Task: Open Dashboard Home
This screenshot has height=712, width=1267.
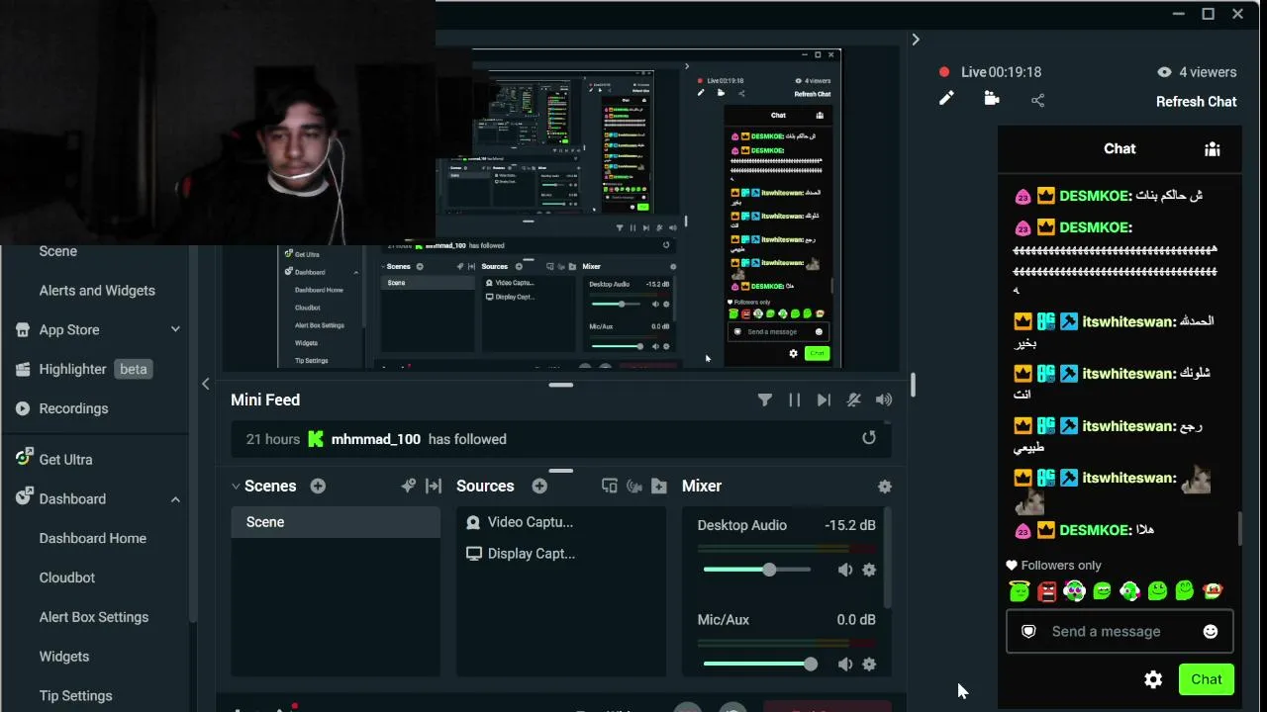Action: tap(93, 538)
